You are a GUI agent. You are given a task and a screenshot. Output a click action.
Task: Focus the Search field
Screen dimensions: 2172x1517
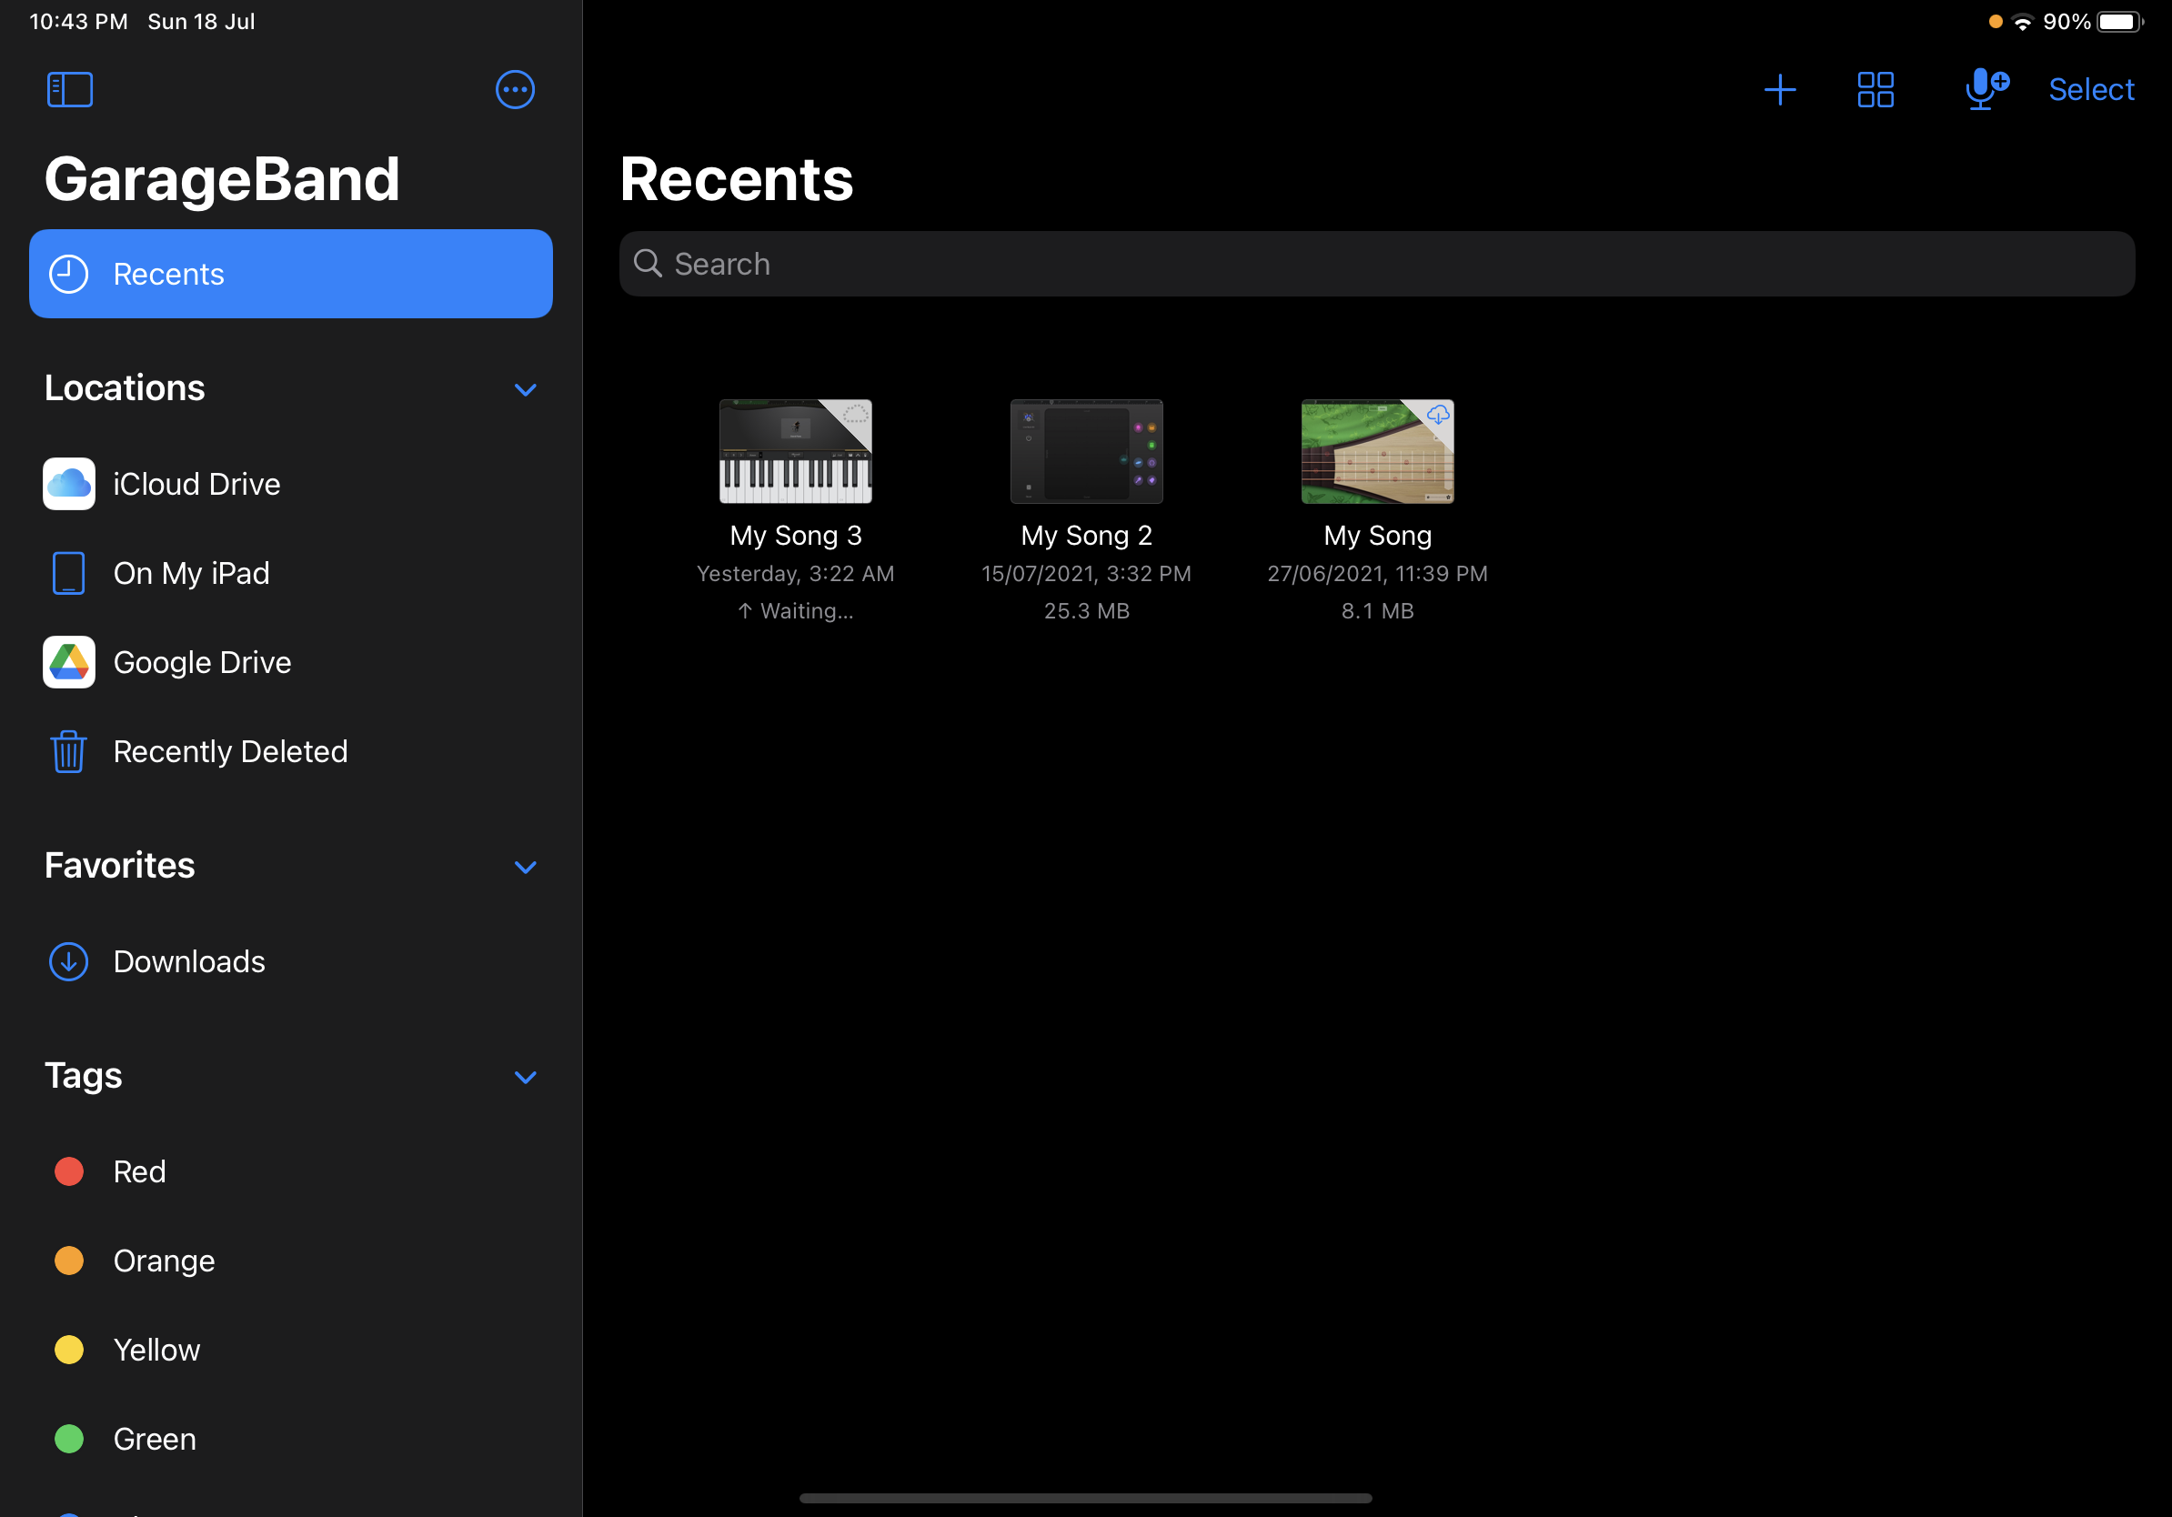pos(1376,264)
